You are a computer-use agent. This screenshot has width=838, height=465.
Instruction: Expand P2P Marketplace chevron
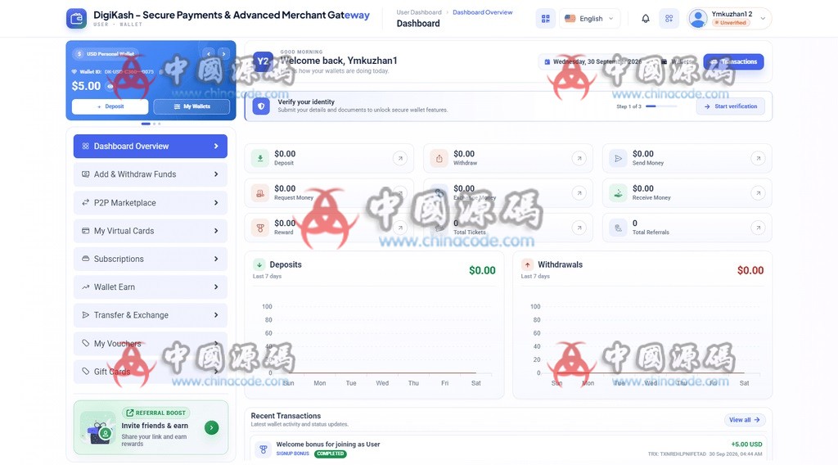216,202
